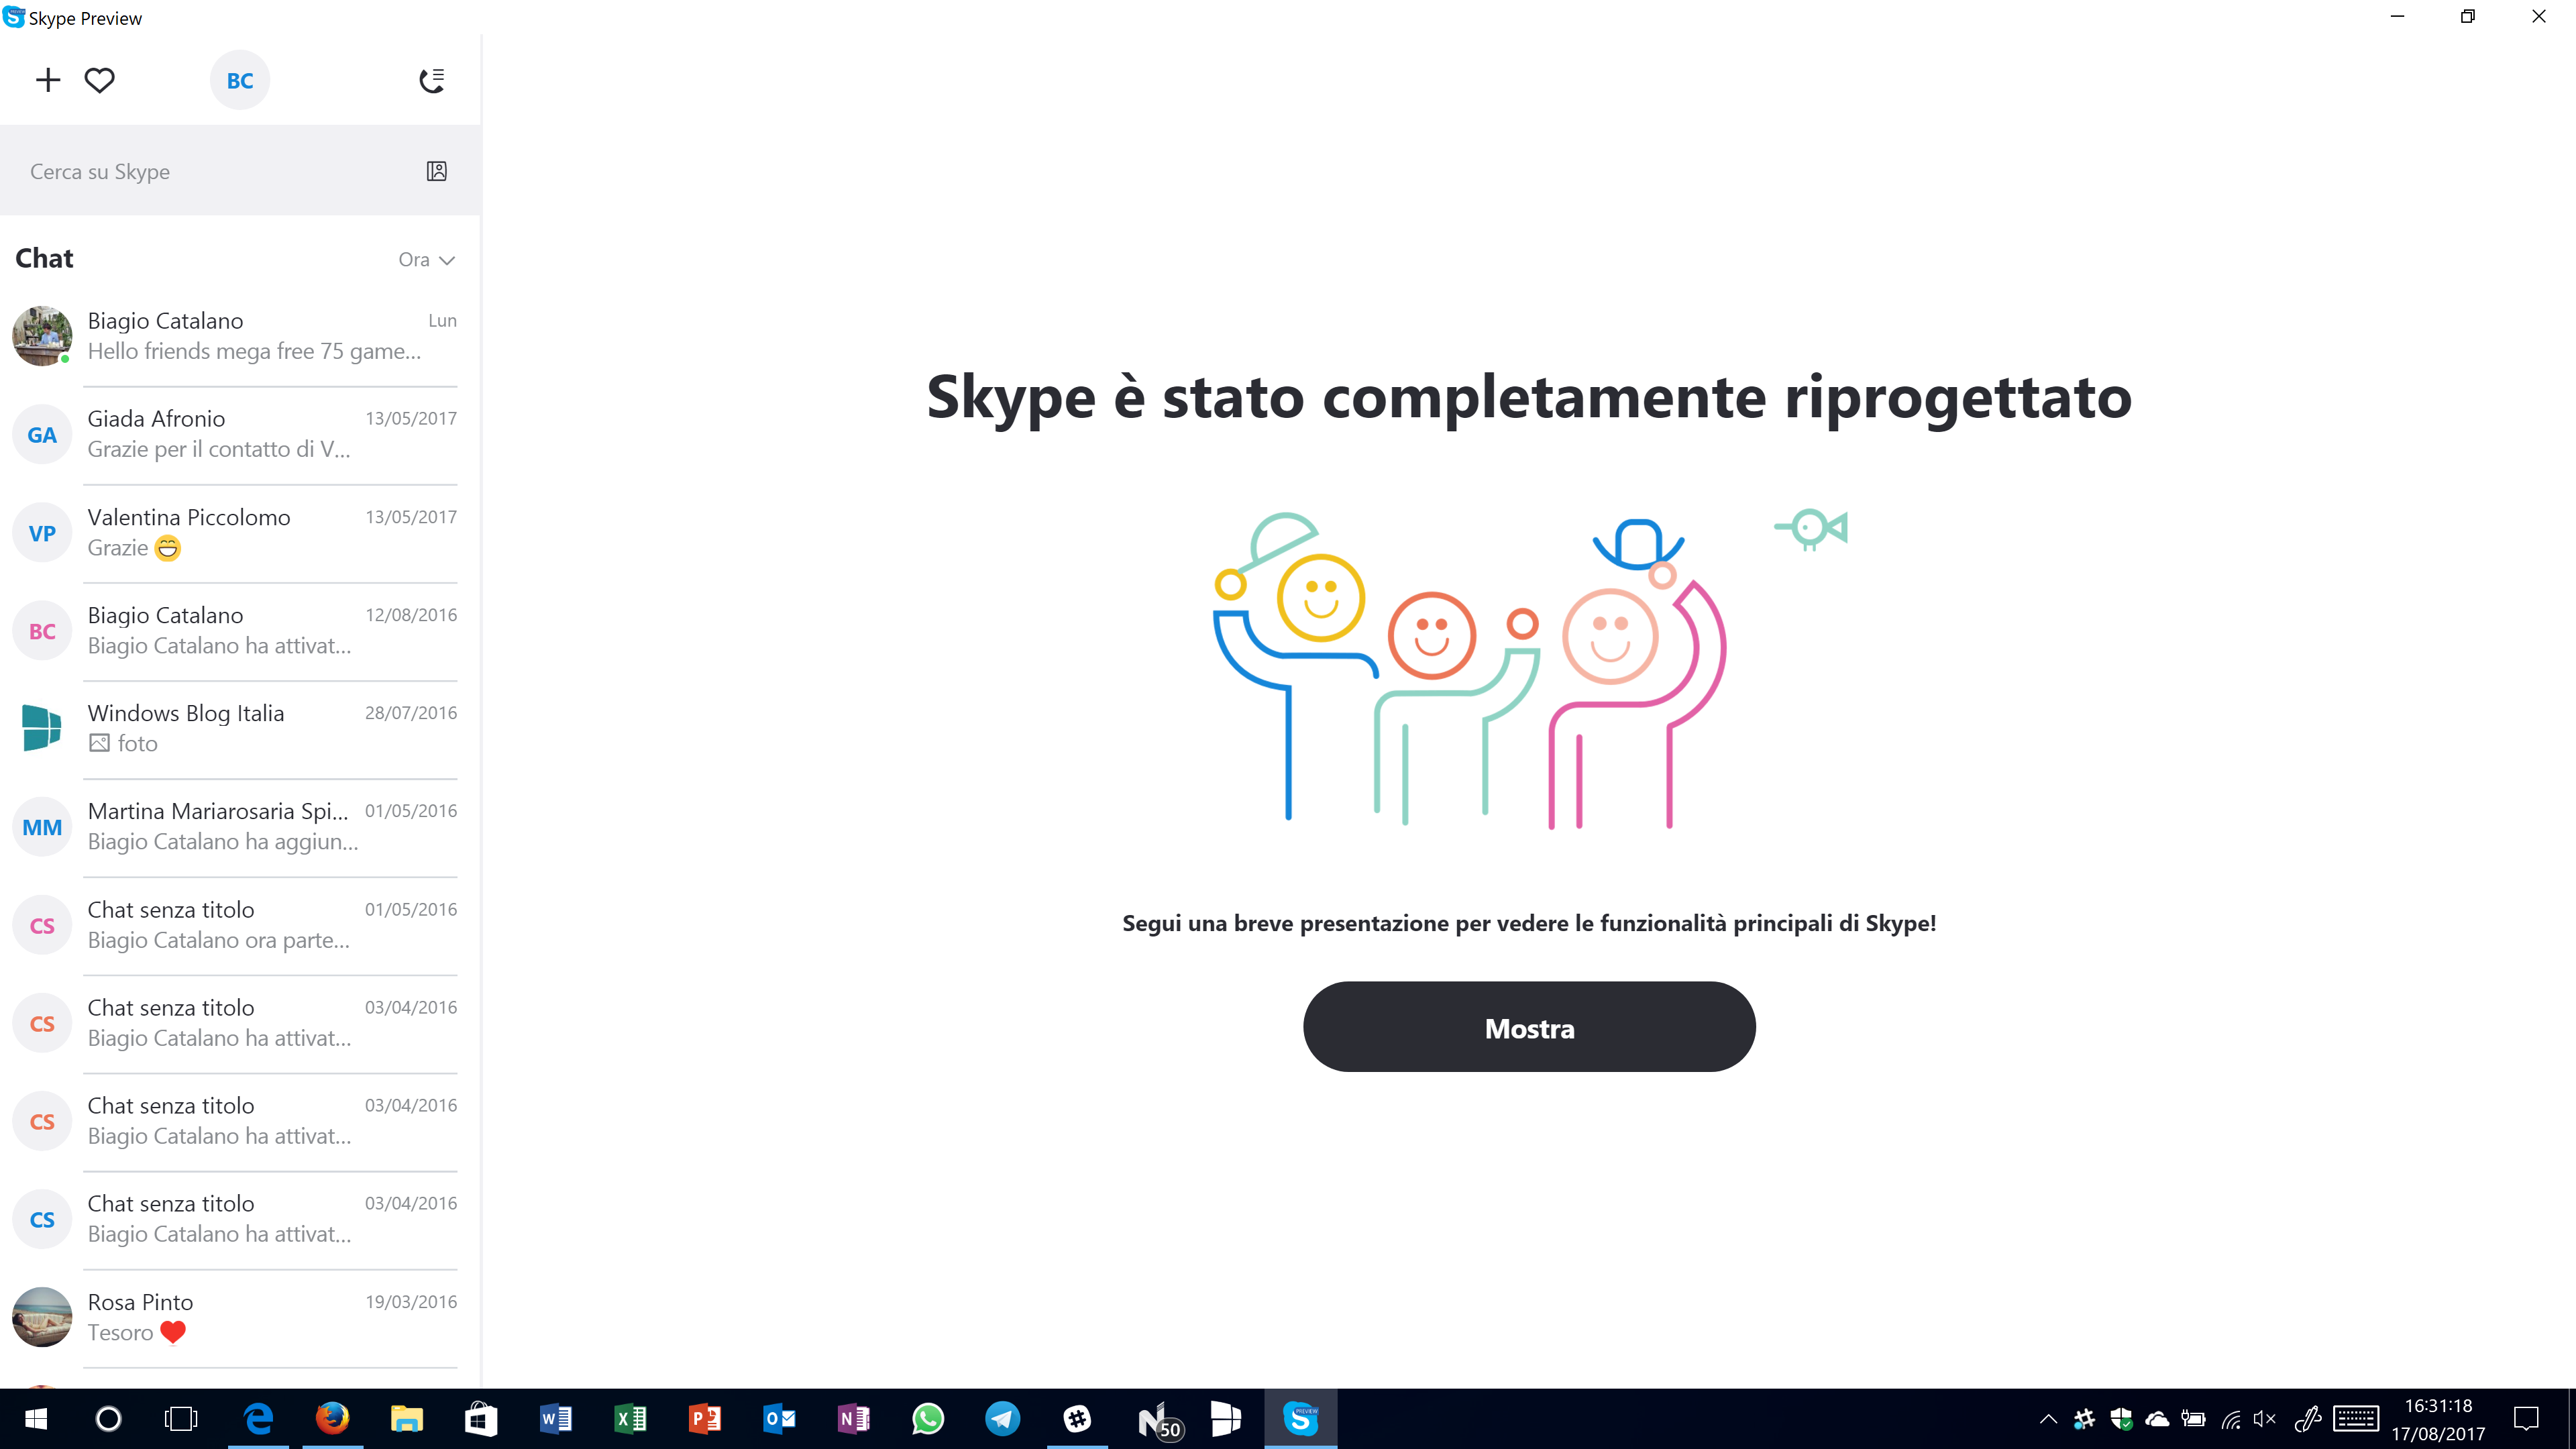2576x1449 pixels.
Task: Click the GA initials avatar
Action: pyautogui.click(x=42, y=435)
